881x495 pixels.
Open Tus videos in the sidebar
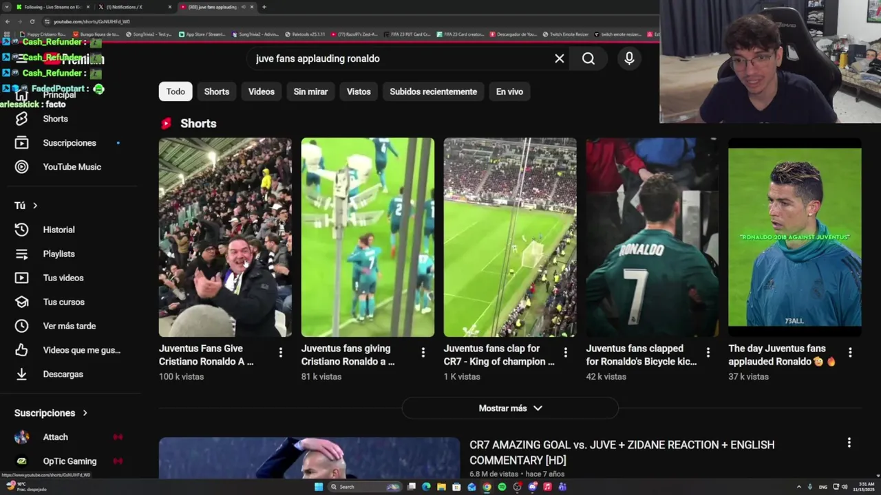63,278
